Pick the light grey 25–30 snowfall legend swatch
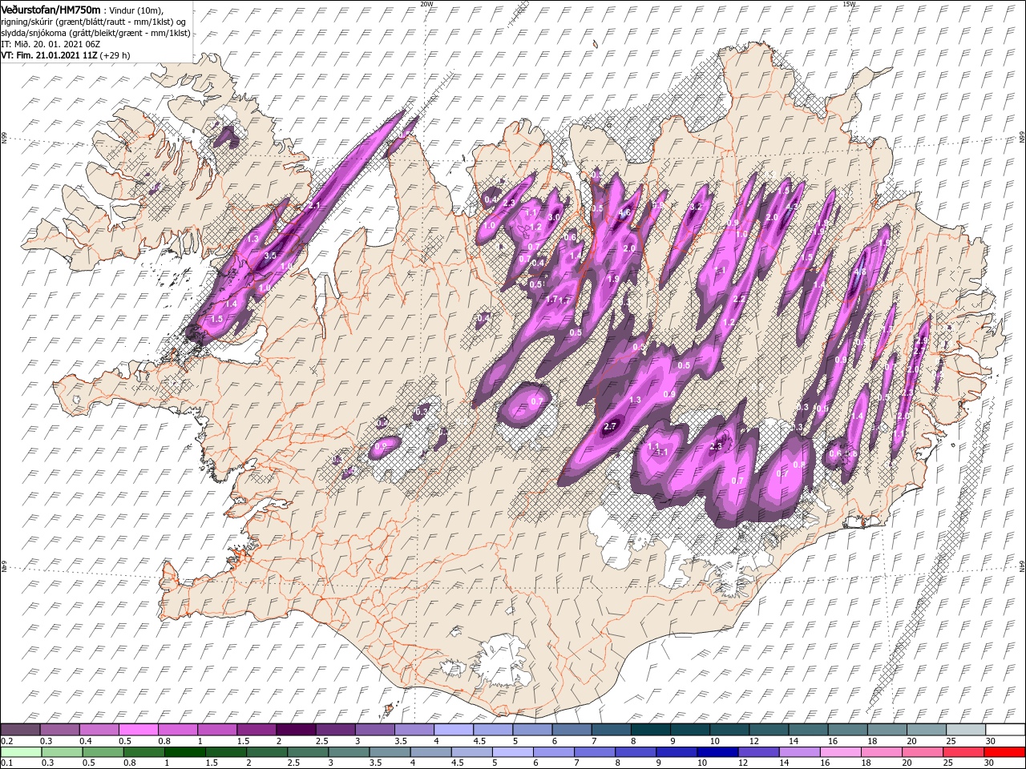Image resolution: width=1026 pixels, height=769 pixels. click(966, 729)
